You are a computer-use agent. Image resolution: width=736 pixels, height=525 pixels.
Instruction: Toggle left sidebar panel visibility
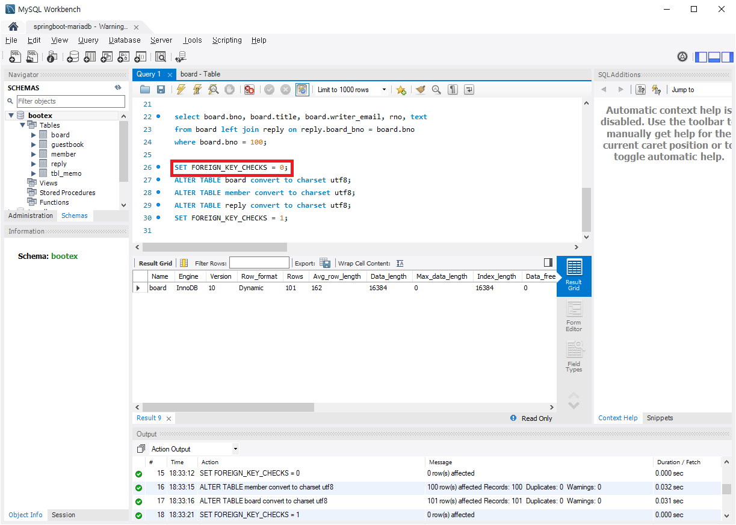[701, 57]
